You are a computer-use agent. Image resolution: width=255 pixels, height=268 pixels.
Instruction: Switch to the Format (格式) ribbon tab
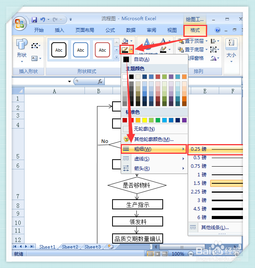tap(195, 30)
